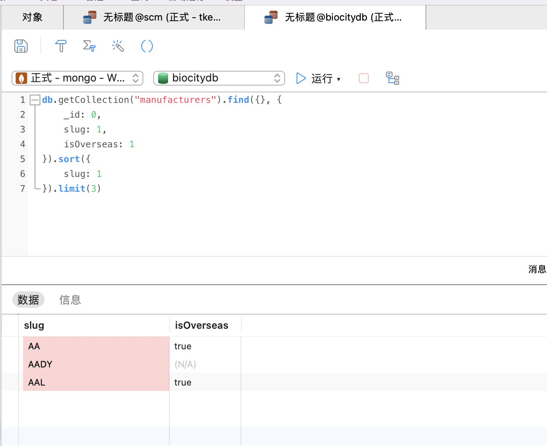
Task: Collapse code fold marker on line 1
Action: pyautogui.click(x=35, y=100)
